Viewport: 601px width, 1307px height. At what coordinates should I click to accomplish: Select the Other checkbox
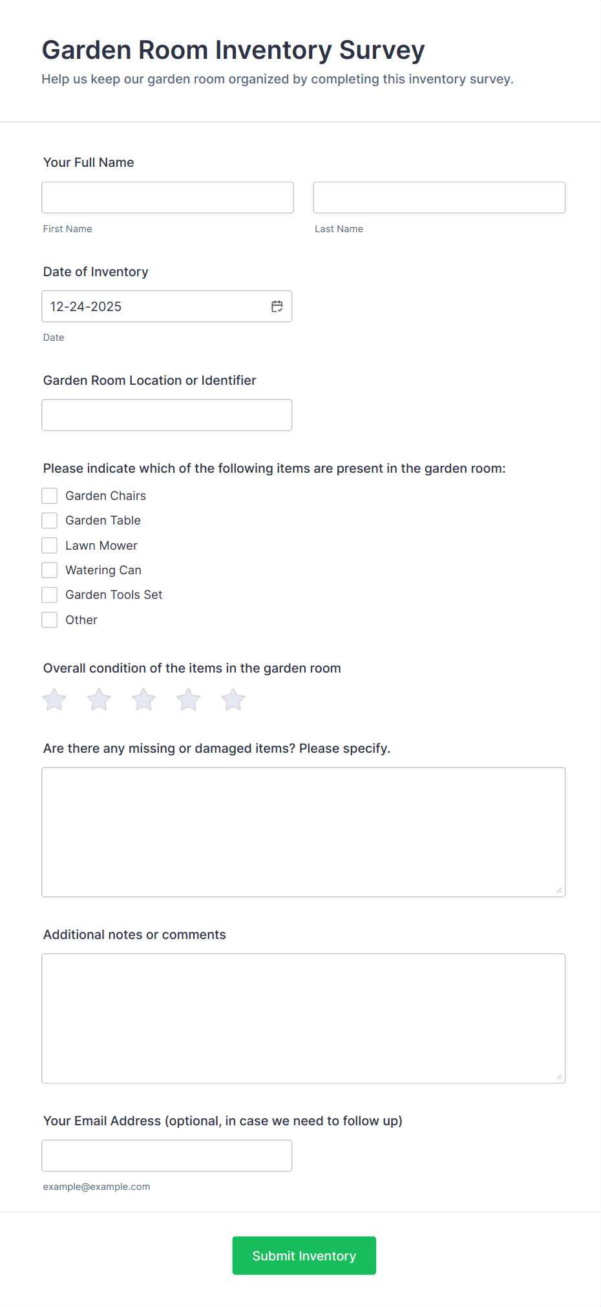pos(49,620)
